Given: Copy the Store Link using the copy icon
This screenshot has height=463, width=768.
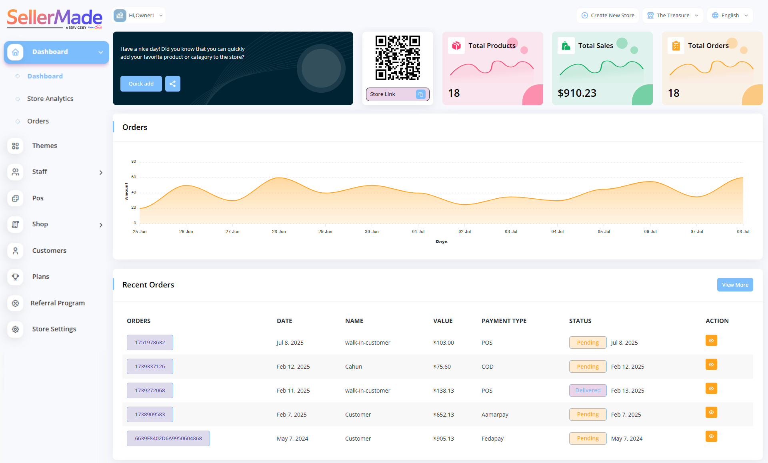Looking at the screenshot, I should (420, 94).
